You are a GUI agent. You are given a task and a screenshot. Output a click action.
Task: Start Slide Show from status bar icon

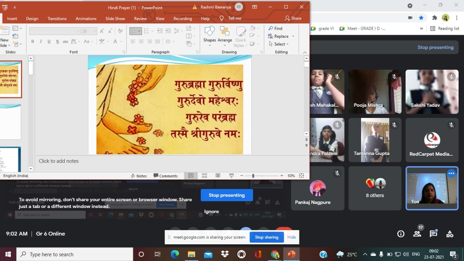click(x=231, y=176)
